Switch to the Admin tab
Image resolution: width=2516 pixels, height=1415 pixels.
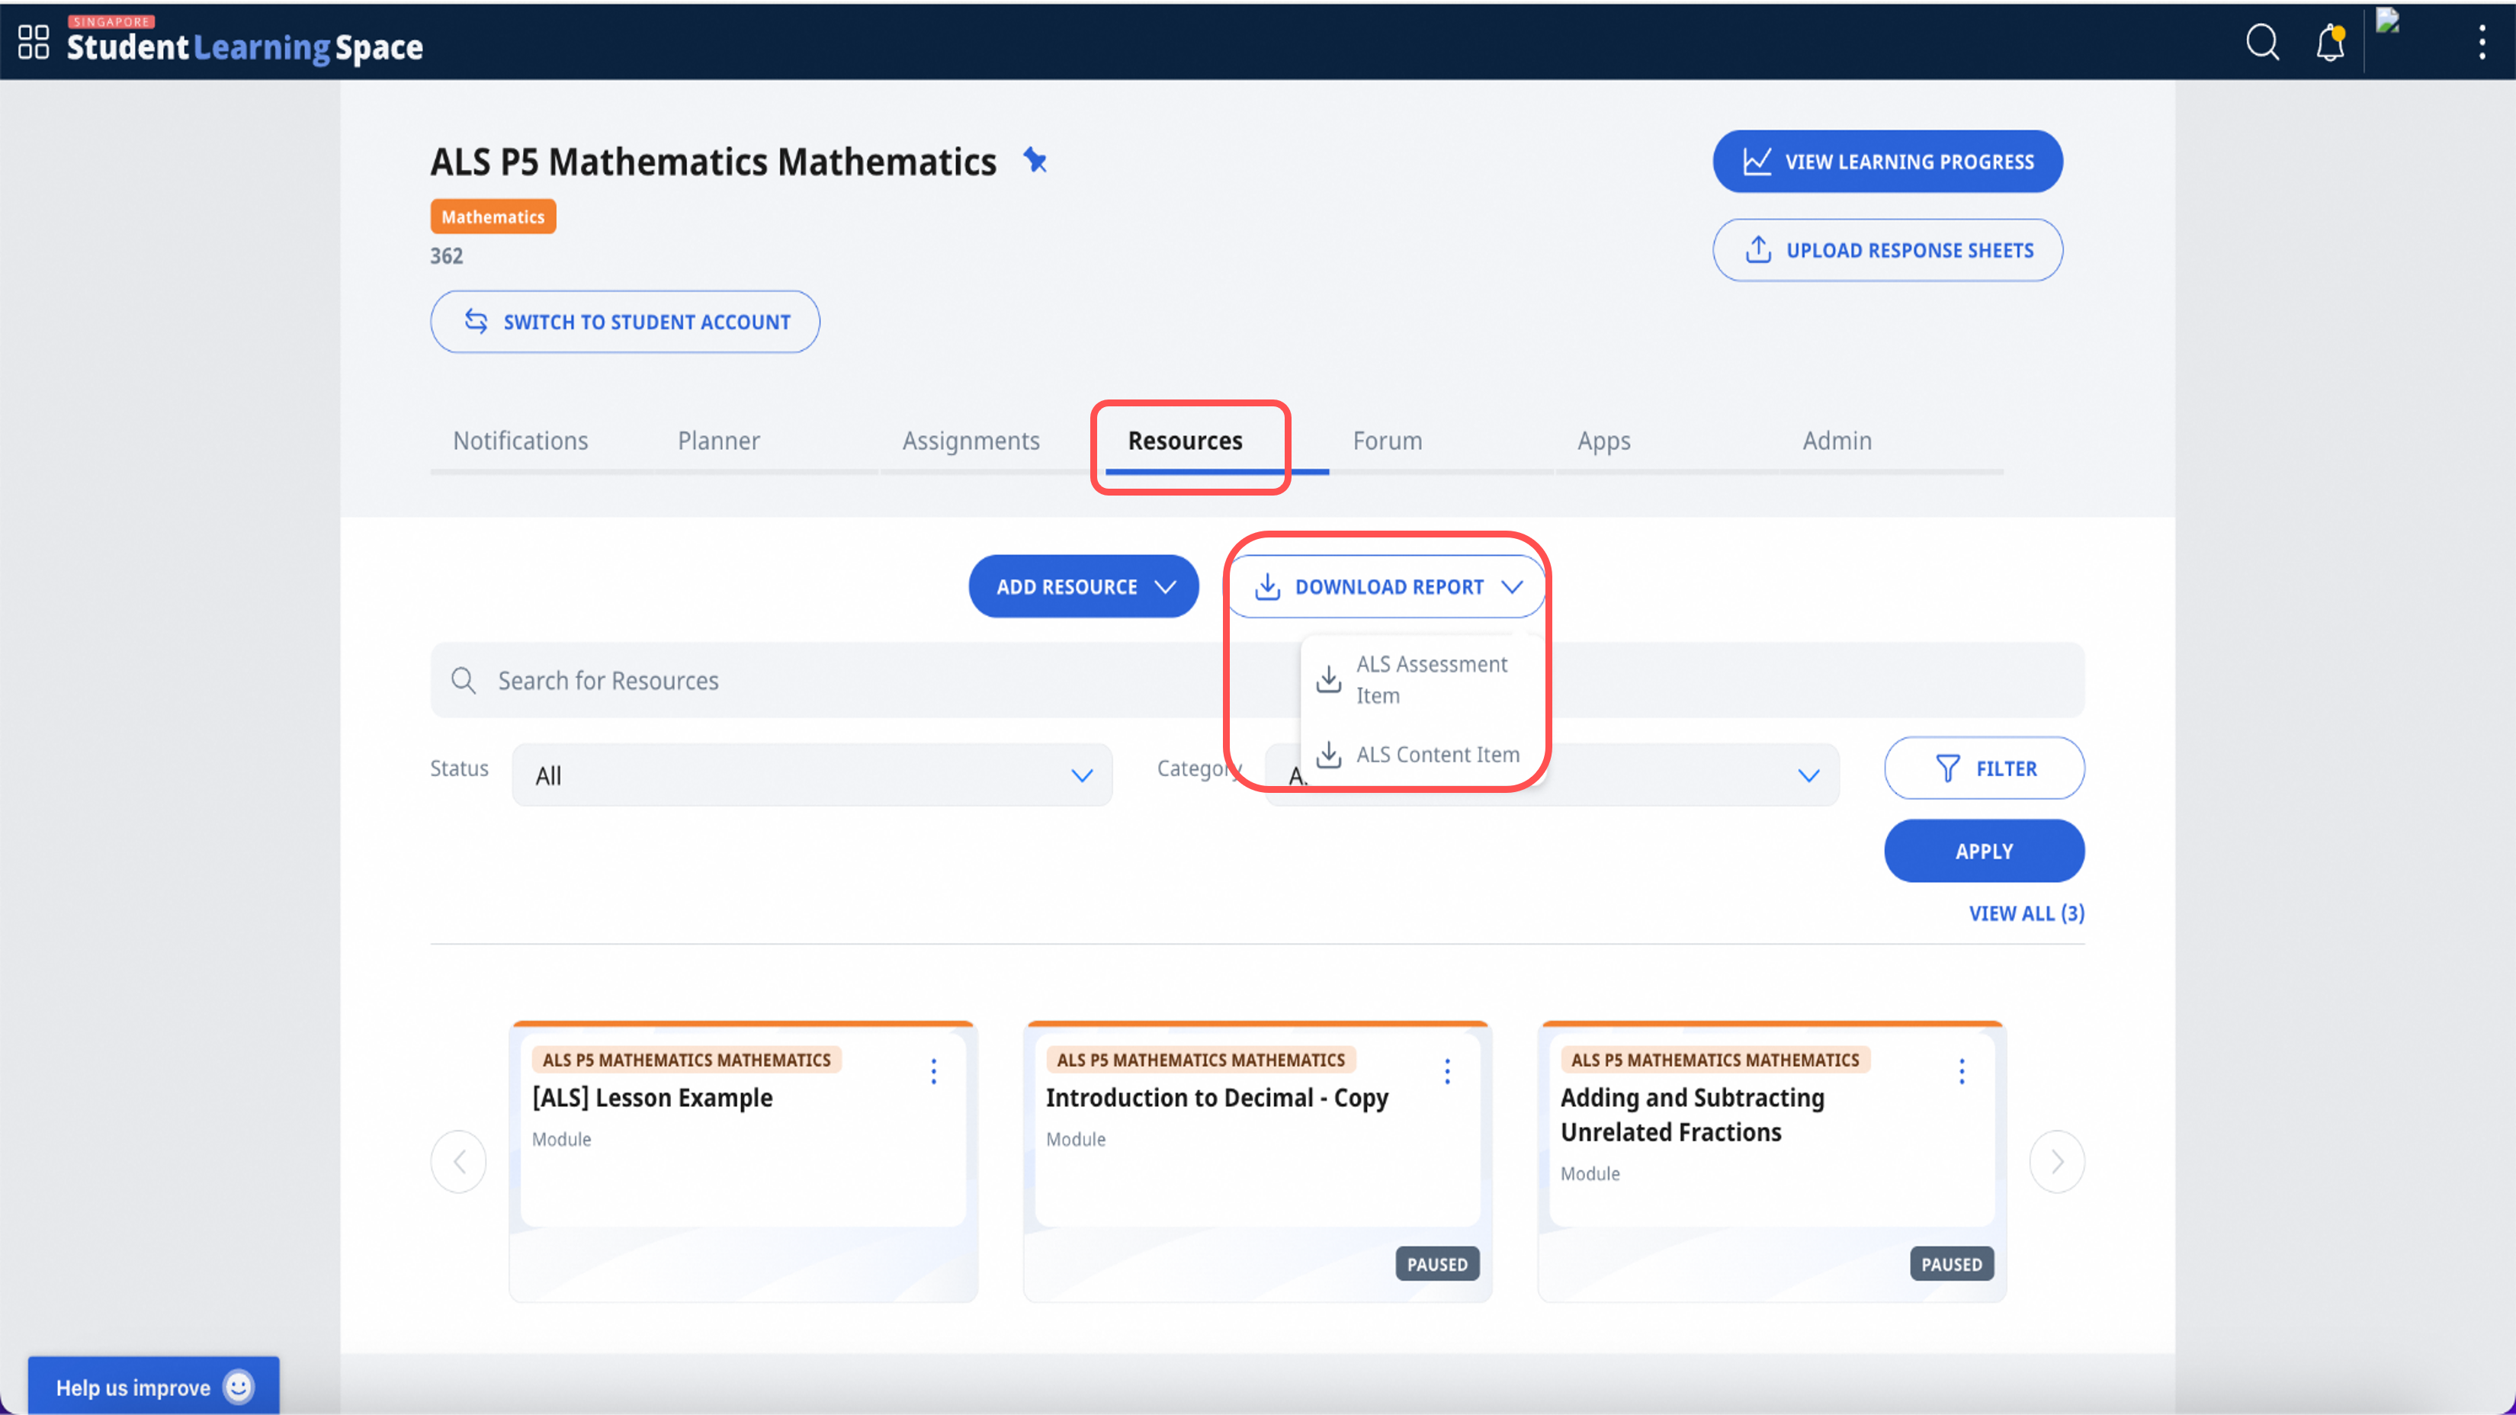coord(1836,441)
